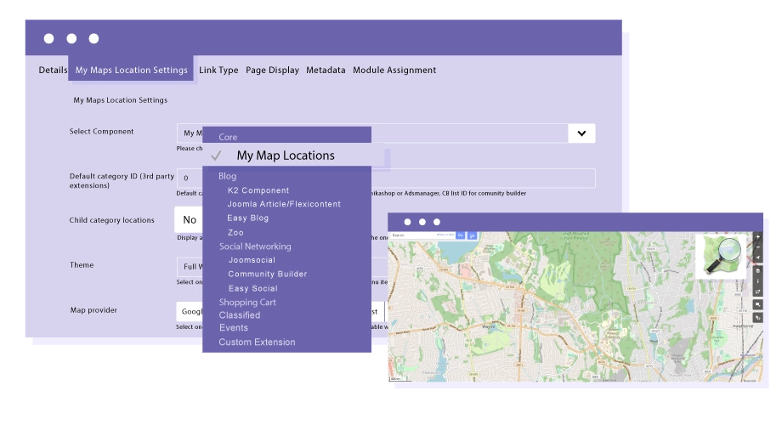Expand the Select Component dropdown arrow

[581, 133]
